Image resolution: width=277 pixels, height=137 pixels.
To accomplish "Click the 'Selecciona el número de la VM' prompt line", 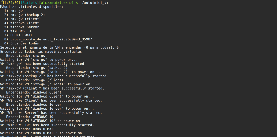I will 59,47.
